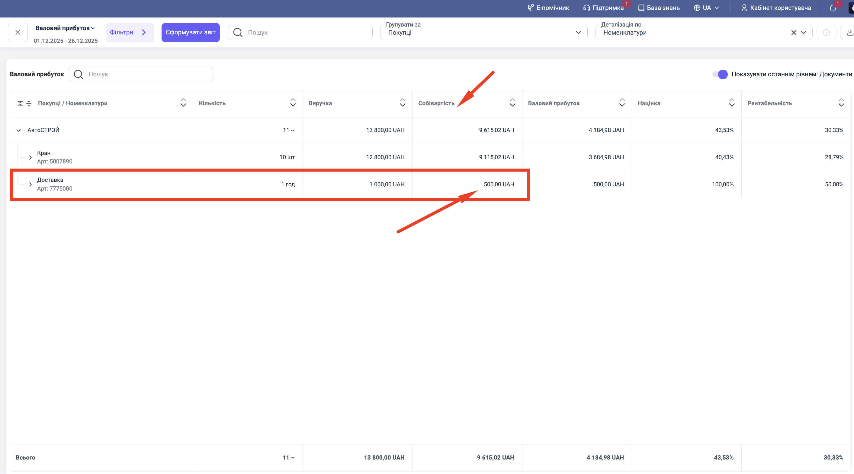Viewport: 854px width, 474px height.
Task: Expand the Доставка item row
Action: coord(30,184)
